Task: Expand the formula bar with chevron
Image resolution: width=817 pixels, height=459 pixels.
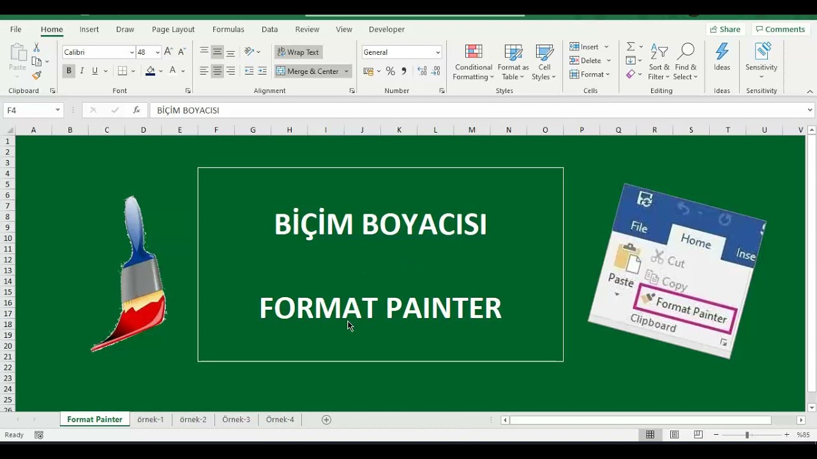Action: 810,110
